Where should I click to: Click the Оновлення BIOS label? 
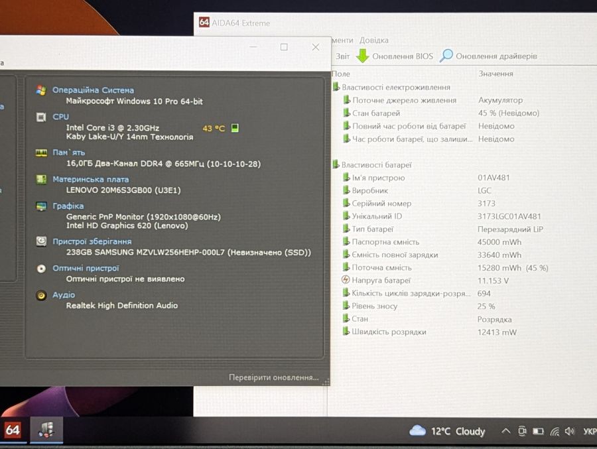coord(403,56)
